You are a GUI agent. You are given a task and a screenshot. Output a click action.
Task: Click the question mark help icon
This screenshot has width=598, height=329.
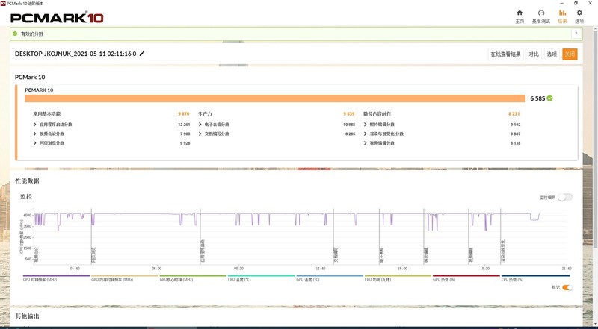[x=576, y=34]
